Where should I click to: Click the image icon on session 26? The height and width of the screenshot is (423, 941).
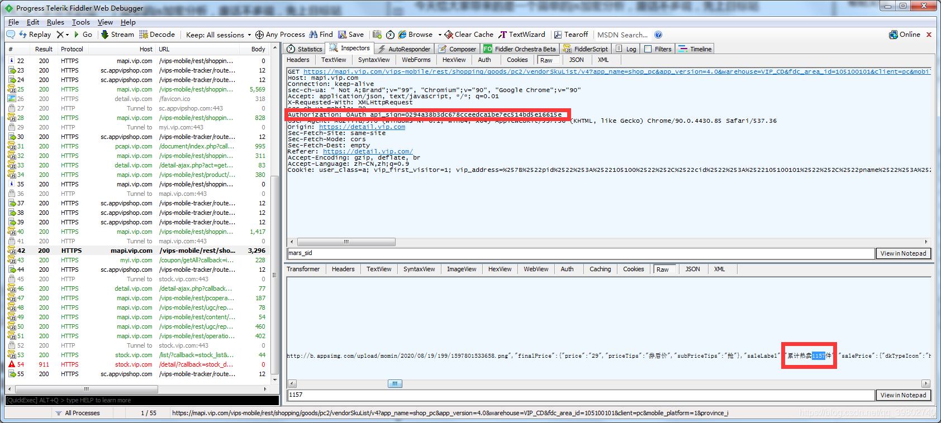[x=12, y=99]
